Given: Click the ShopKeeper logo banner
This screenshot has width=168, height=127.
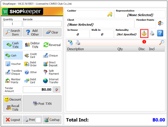Looking at the screenshot, I should (32, 12).
